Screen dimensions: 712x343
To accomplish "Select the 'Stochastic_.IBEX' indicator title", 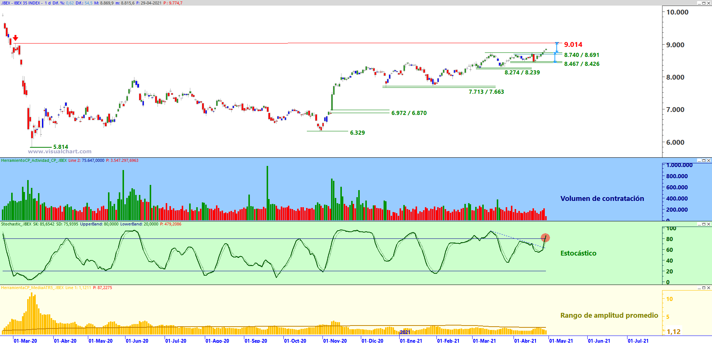I will [x=16, y=224].
